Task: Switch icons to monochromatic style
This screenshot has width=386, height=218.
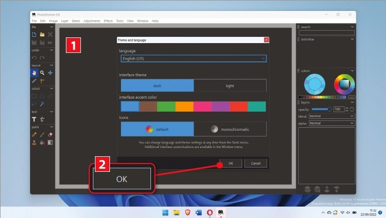Action: coord(230,129)
